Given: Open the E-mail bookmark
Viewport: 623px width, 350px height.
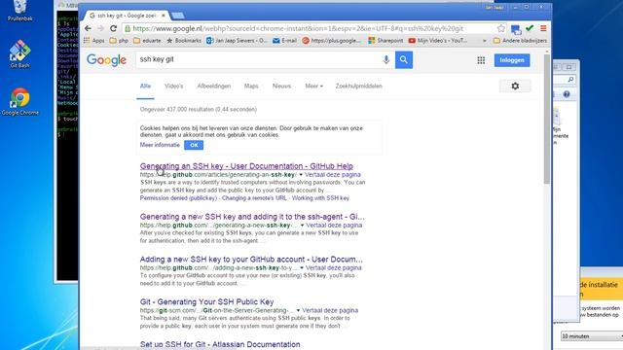Looking at the screenshot, I should click(x=285, y=41).
